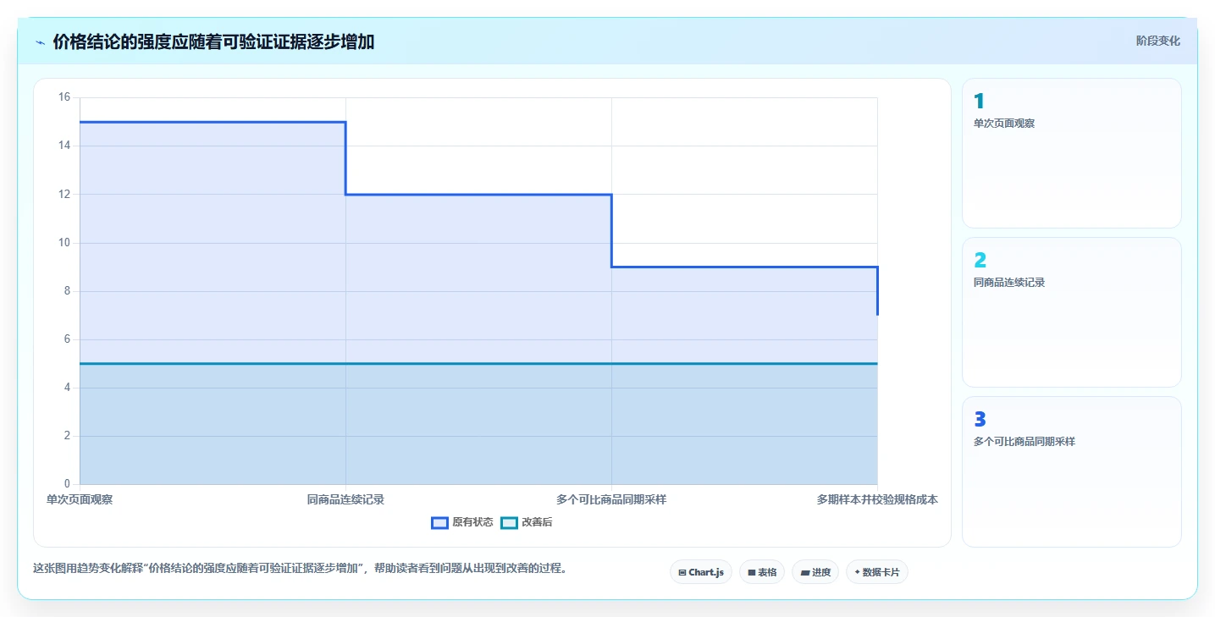Toggle the 原有状态 legend swatch

pos(439,523)
